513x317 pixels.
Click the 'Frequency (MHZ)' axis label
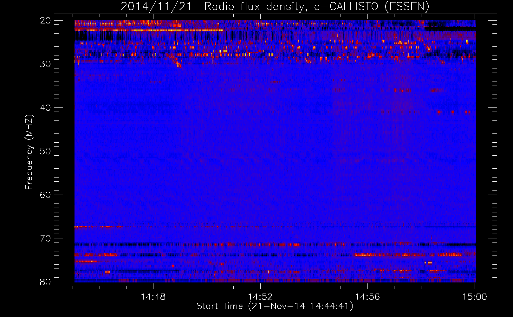point(29,152)
